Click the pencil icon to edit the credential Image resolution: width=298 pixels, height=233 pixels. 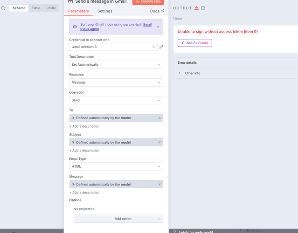161,47
